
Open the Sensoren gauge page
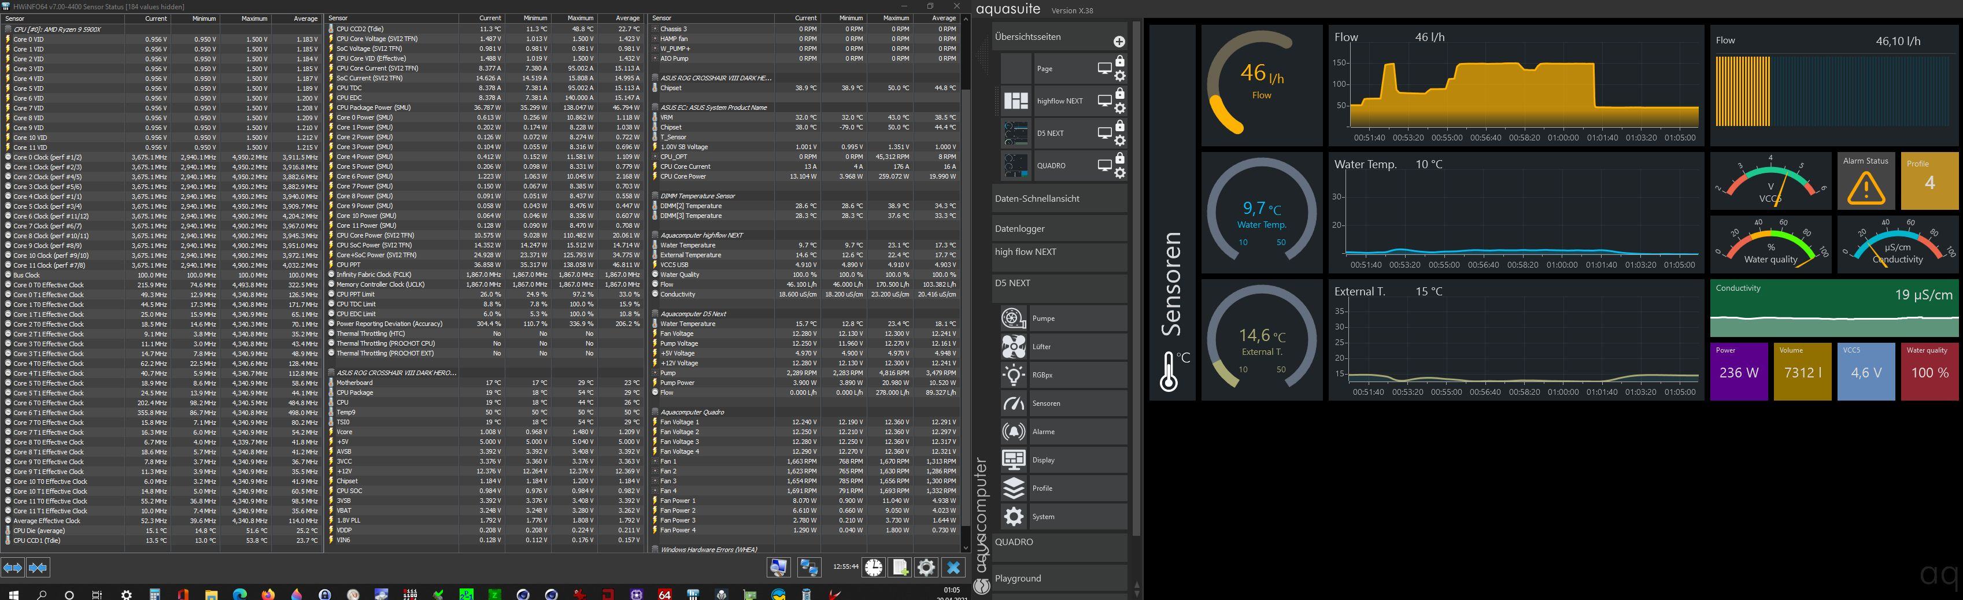pyautogui.click(x=1063, y=403)
